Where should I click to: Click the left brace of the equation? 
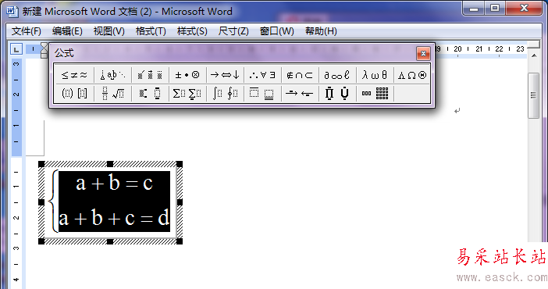52,202
